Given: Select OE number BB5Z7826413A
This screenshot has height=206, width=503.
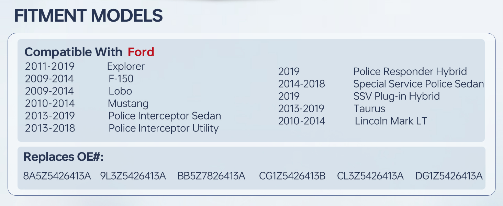Looking at the screenshot, I should click(211, 176).
